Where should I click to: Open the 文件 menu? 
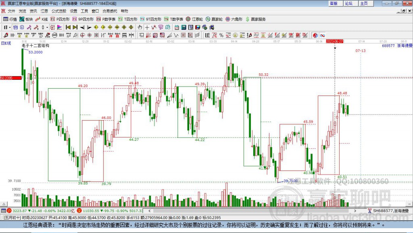pyautogui.click(x=11, y=11)
